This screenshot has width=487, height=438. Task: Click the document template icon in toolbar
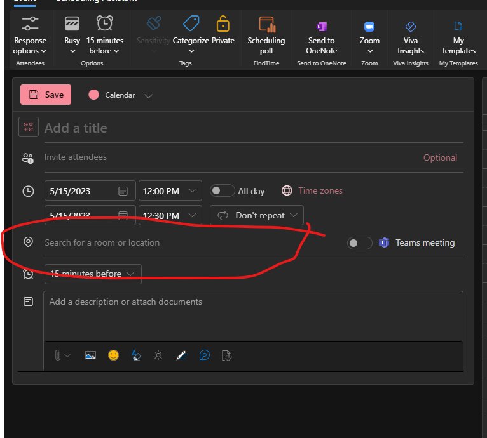click(227, 355)
